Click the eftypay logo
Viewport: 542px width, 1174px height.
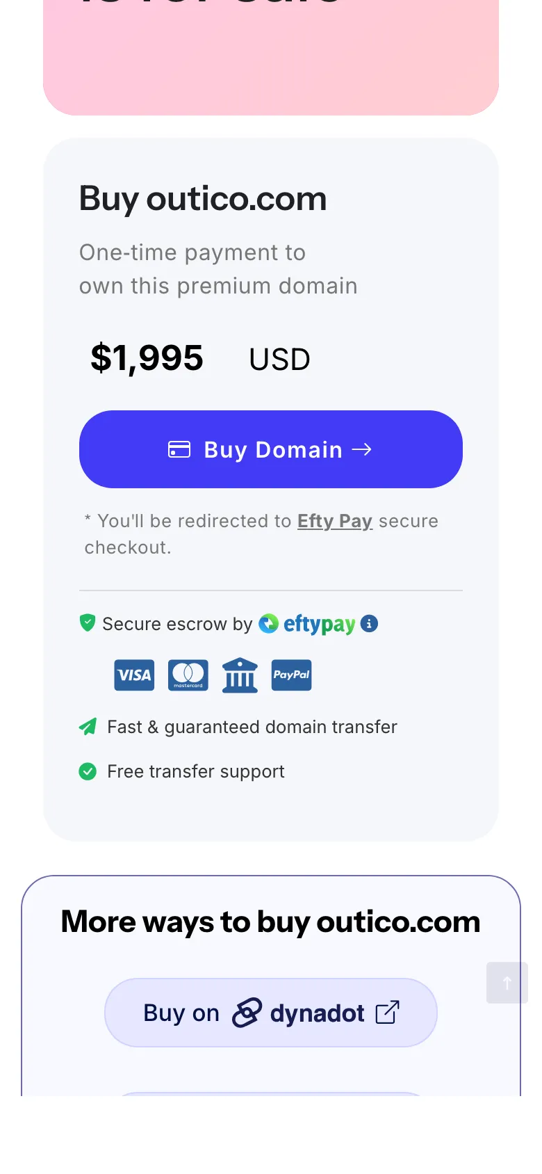pos(308,624)
